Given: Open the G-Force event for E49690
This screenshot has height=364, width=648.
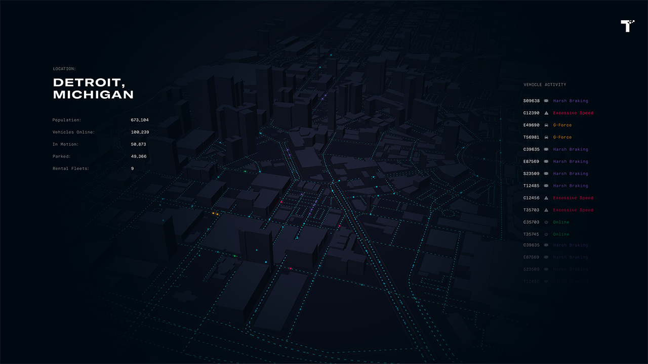Looking at the screenshot, I should pos(562,125).
